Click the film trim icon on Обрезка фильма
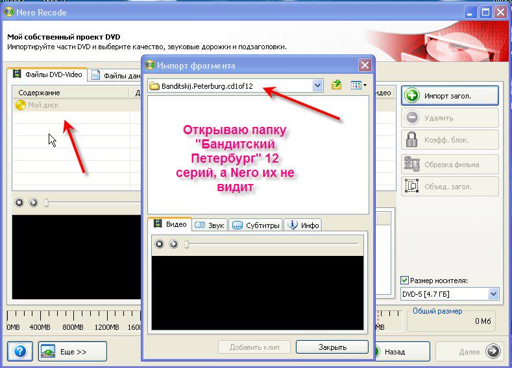The image size is (512, 368). pos(412,164)
